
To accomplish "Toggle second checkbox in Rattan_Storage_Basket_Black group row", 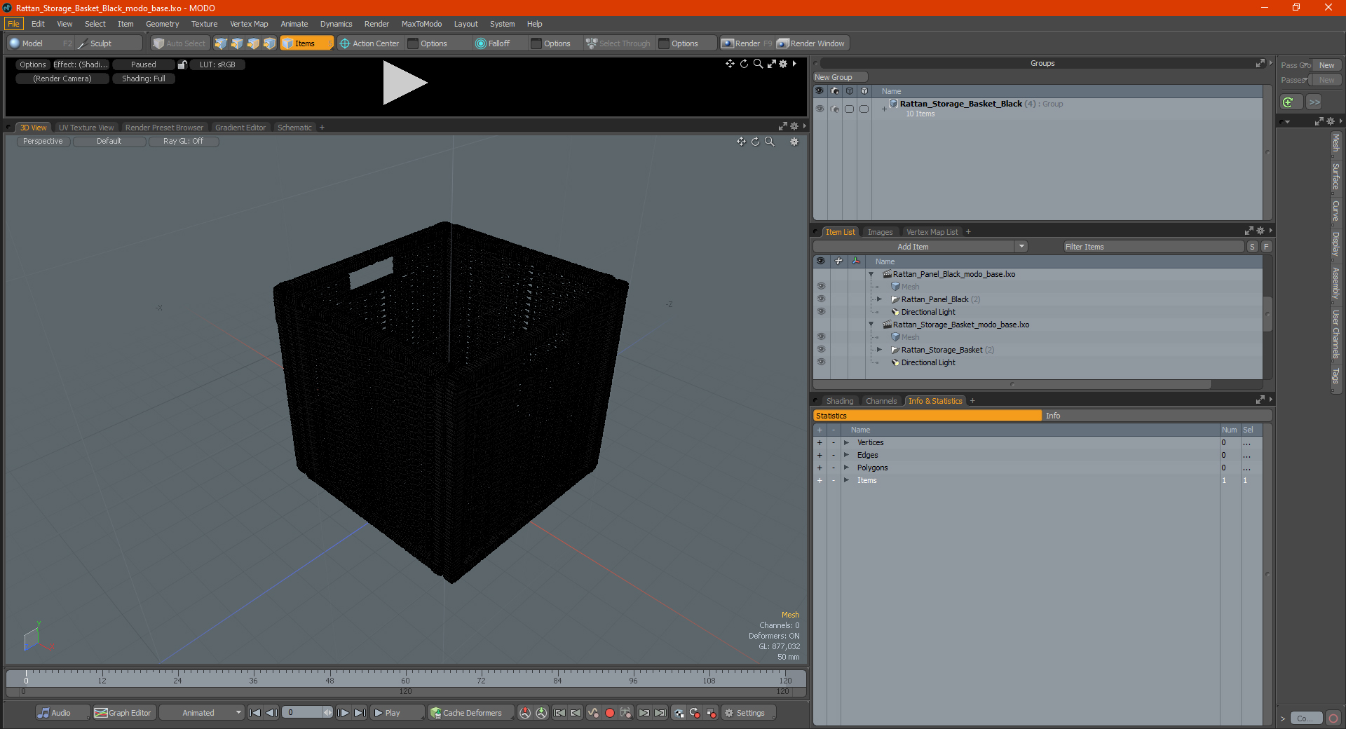I will (x=864, y=109).
